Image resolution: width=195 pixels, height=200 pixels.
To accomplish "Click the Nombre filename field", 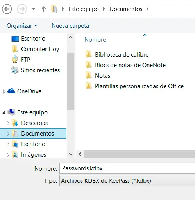I will (x=127, y=168).
